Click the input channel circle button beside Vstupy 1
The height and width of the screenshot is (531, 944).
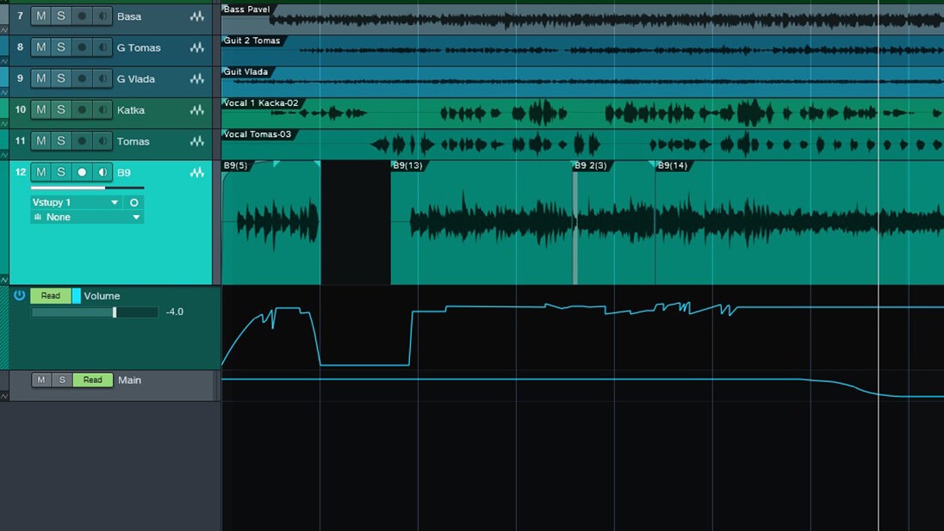134,202
